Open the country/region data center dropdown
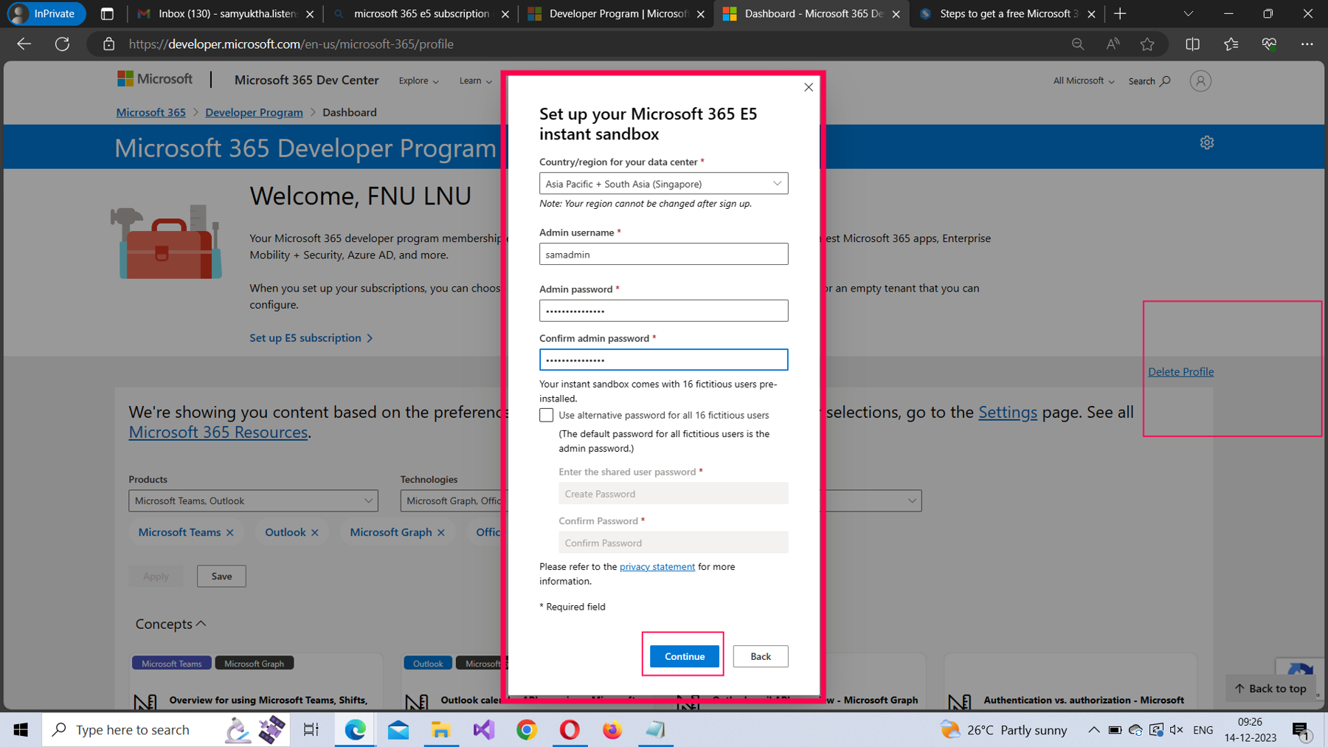 [663, 184]
